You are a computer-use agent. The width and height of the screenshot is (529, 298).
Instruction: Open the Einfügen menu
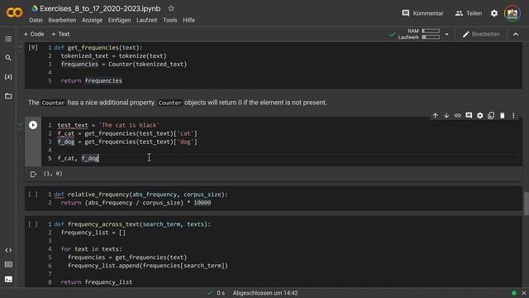click(119, 20)
